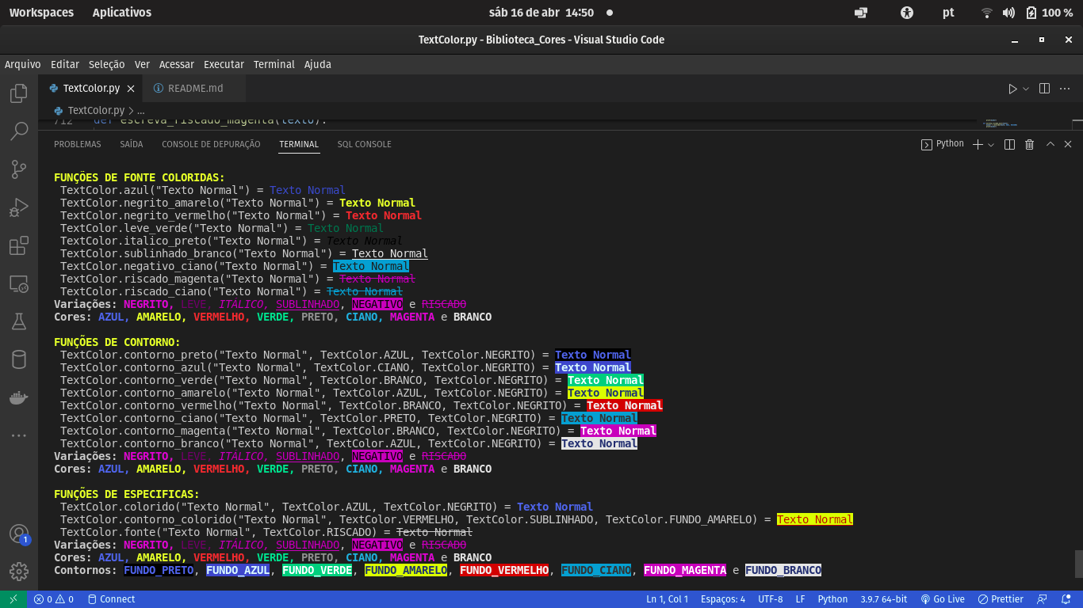Open the Source Control view
1083x608 pixels.
click(19, 169)
